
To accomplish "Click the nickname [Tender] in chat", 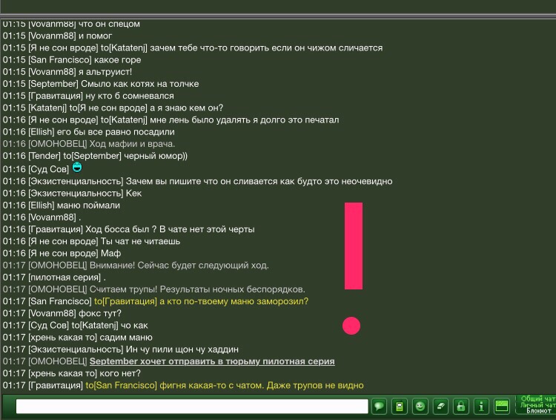I will point(44,156).
